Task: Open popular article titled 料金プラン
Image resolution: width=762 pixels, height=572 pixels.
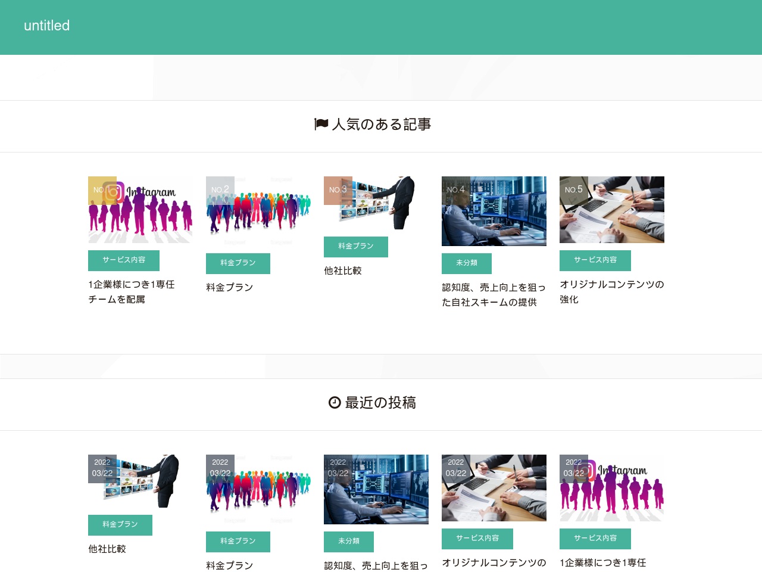Action: pos(230,287)
